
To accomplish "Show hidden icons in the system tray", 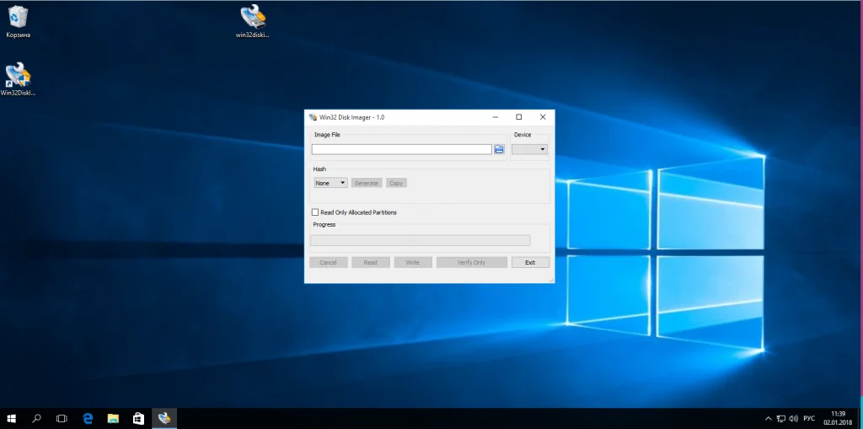I will click(x=768, y=418).
